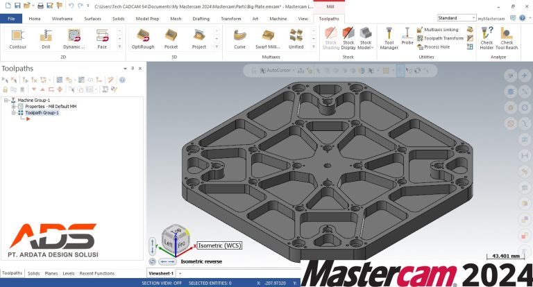Open the Solids ribbon tab
533x287 pixels.
[119, 19]
